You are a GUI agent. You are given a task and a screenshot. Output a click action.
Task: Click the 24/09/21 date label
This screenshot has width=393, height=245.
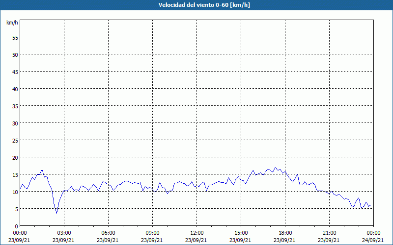373,240
